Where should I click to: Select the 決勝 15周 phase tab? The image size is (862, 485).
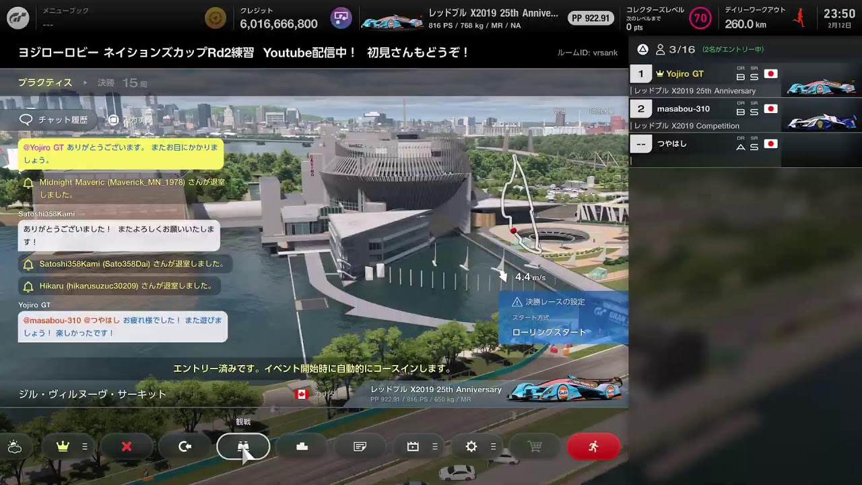pyautogui.click(x=123, y=82)
